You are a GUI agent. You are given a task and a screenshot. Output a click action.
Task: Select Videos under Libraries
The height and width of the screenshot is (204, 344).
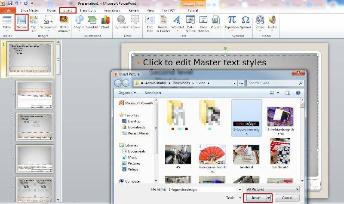click(x=130, y=169)
